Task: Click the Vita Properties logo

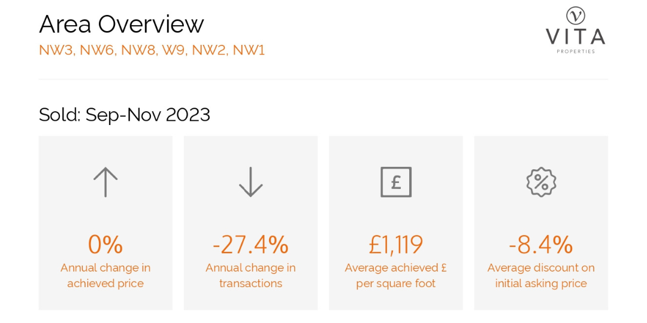Action: [575, 31]
